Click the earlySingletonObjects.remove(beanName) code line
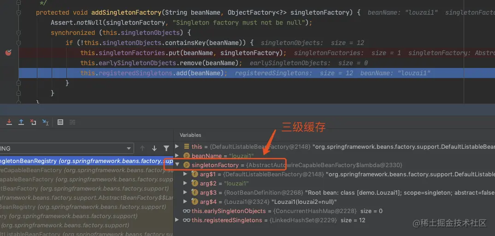495x236 pixels. 161,63
